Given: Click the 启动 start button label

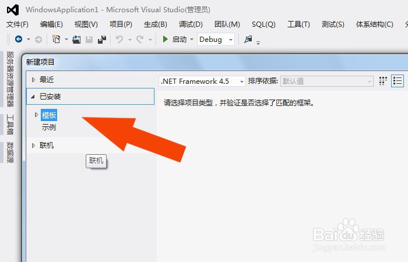Looking at the screenshot, I should [180, 40].
